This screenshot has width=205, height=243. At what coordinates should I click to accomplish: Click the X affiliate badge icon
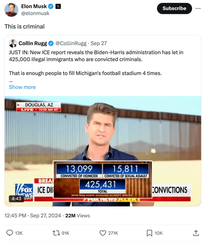tap(58, 6)
